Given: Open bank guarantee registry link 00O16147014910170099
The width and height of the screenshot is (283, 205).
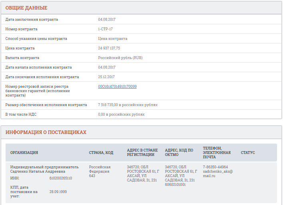Looking at the screenshot, I should [117, 86].
